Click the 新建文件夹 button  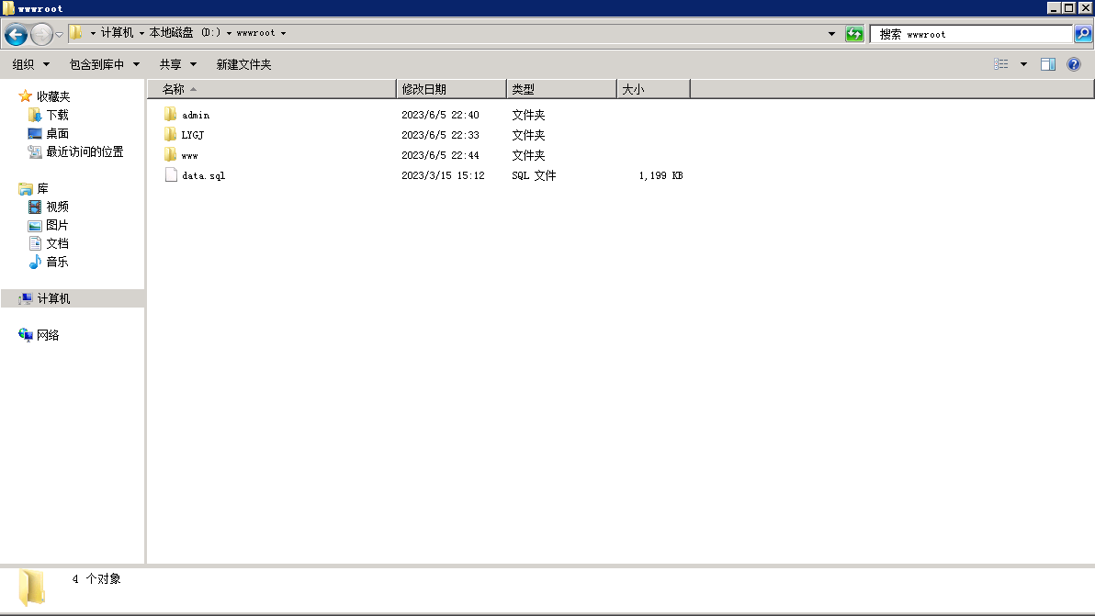click(243, 64)
